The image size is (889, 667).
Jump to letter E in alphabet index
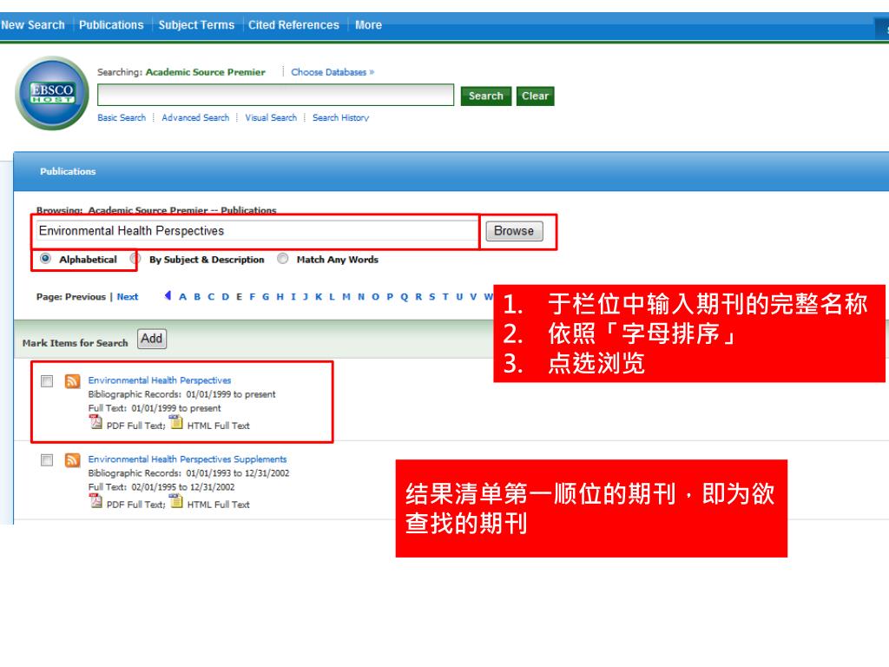(239, 297)
